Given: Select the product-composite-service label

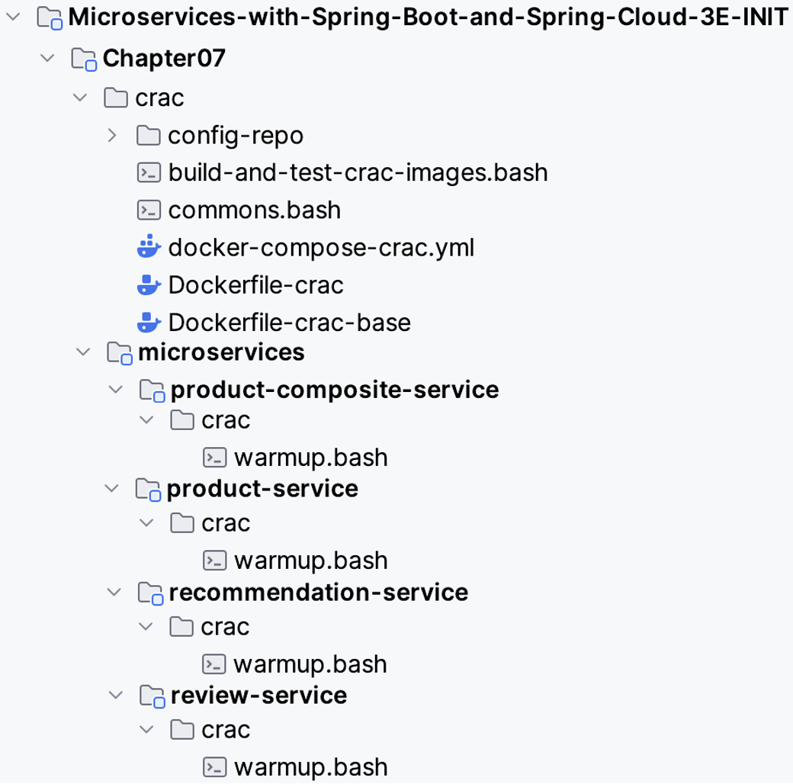Looking at the screenshot, I should [x=335, y=390].
